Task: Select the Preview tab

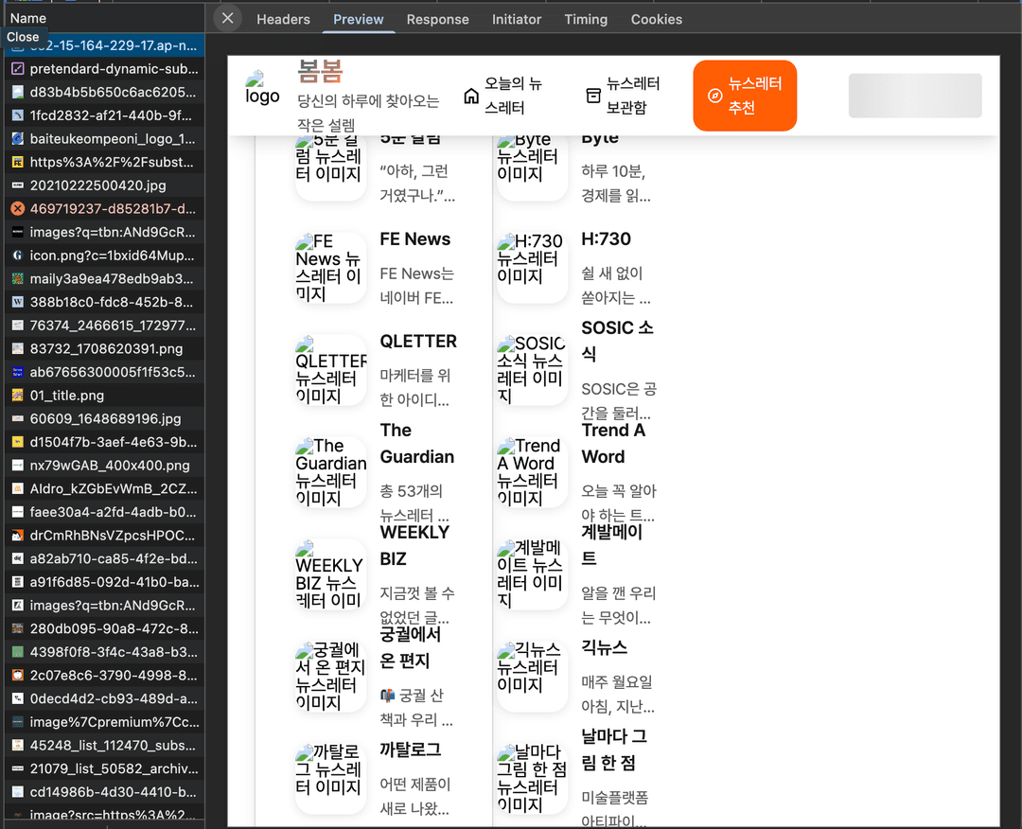Action: (x=359, y=20)
